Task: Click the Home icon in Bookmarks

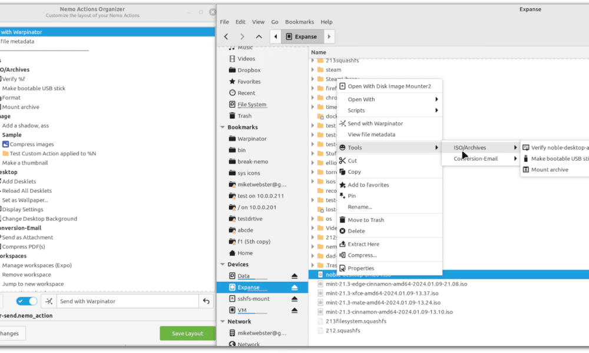Action: pos(232,253)
